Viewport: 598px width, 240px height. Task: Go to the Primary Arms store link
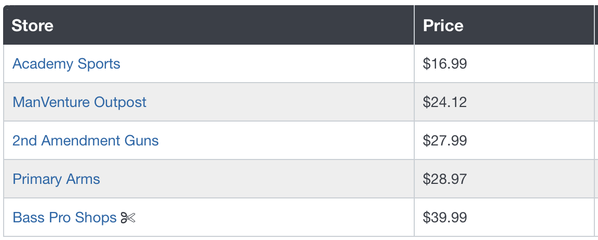57,179
